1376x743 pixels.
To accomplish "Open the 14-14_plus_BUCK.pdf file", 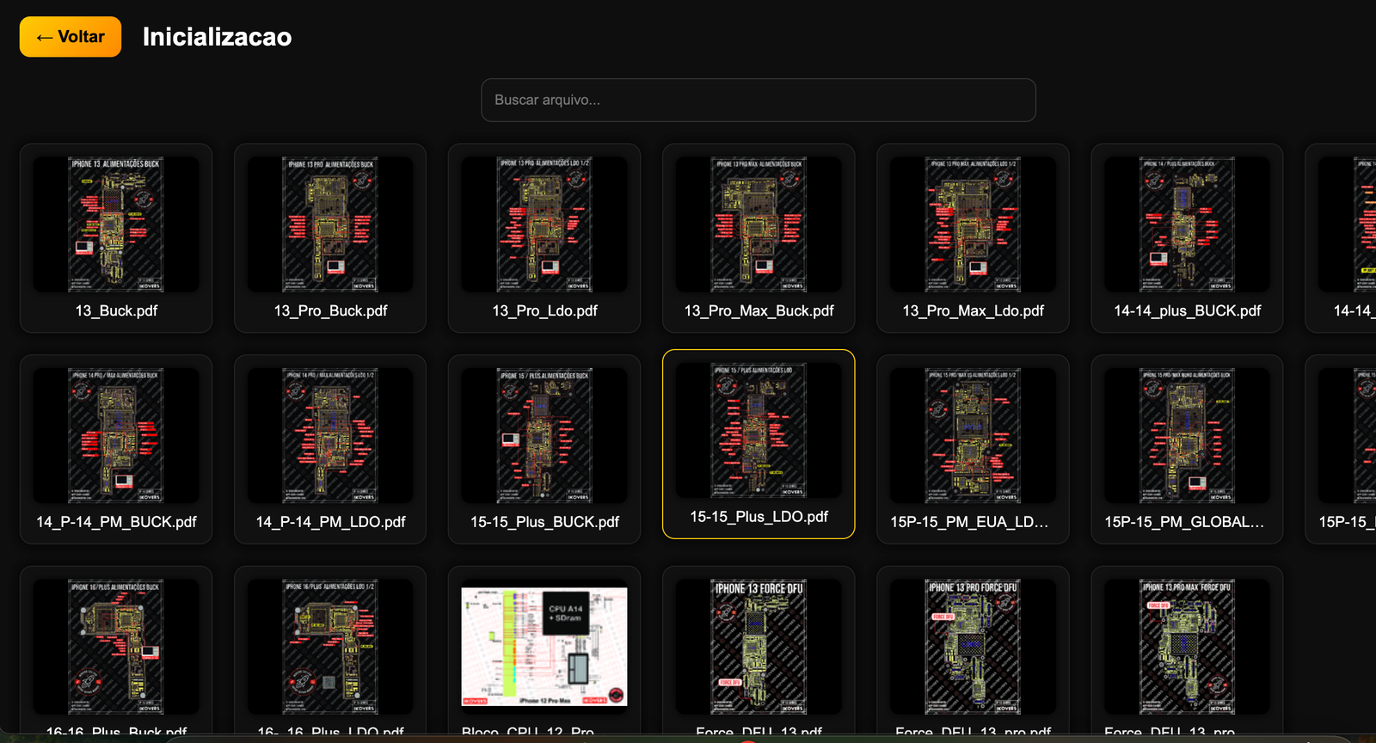I will coord(1187,238).
